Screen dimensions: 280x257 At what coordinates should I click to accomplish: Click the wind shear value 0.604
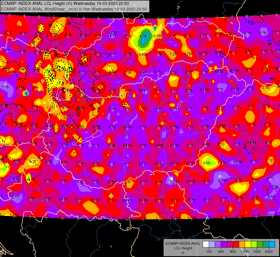(x=234, y=71)
